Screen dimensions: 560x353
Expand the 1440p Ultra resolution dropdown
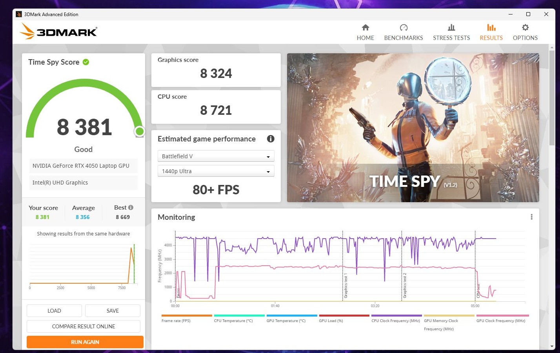pos(216,171)
